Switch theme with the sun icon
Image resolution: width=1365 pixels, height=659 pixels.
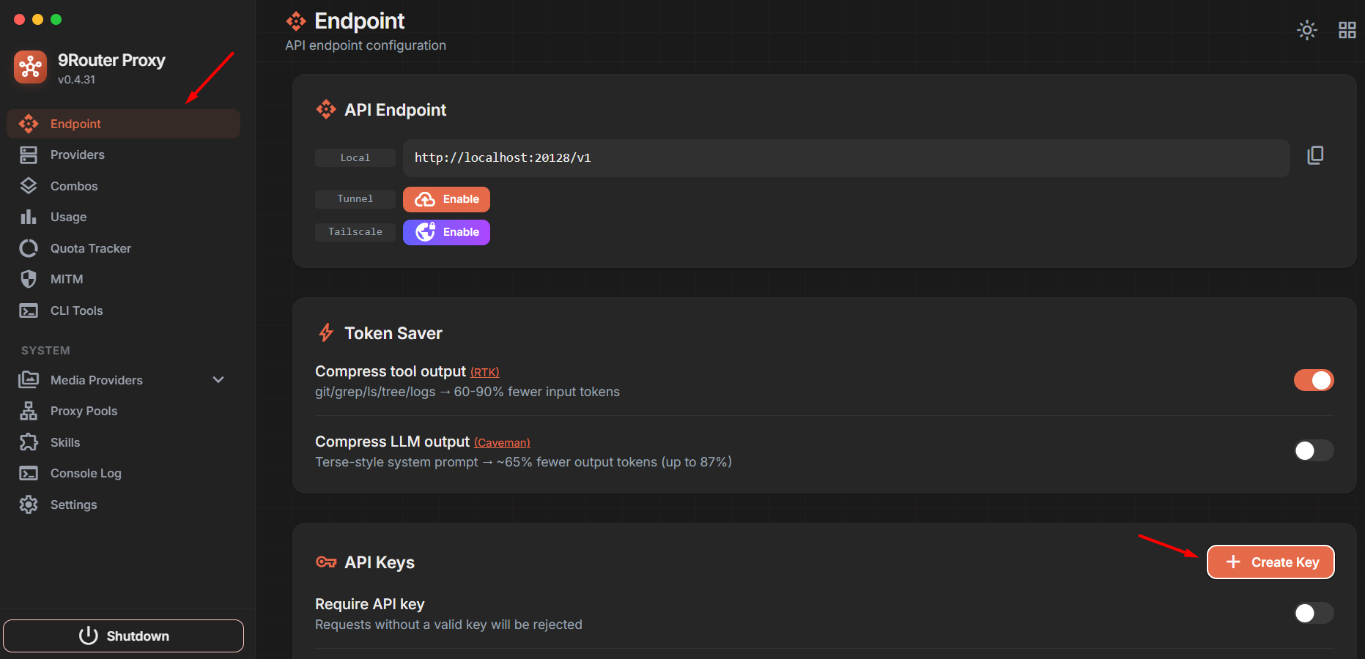(x=1307, y=30)
